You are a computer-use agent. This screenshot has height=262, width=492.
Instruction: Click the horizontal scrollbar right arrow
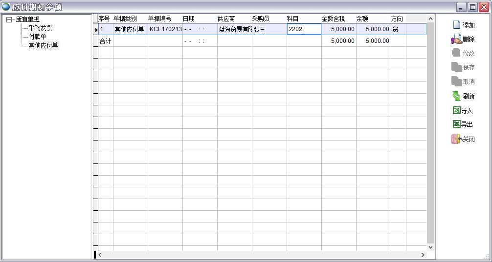pos(423,255)
